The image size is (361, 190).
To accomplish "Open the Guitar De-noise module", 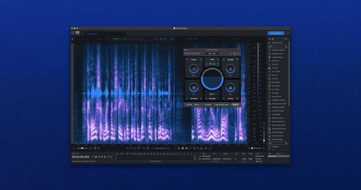I will 278,111.
